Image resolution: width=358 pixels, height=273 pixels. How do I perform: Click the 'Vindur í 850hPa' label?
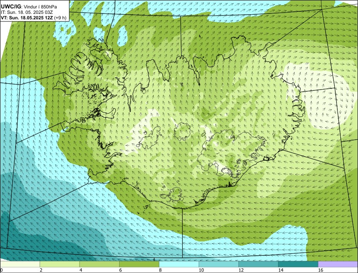(x=40, y=7)
